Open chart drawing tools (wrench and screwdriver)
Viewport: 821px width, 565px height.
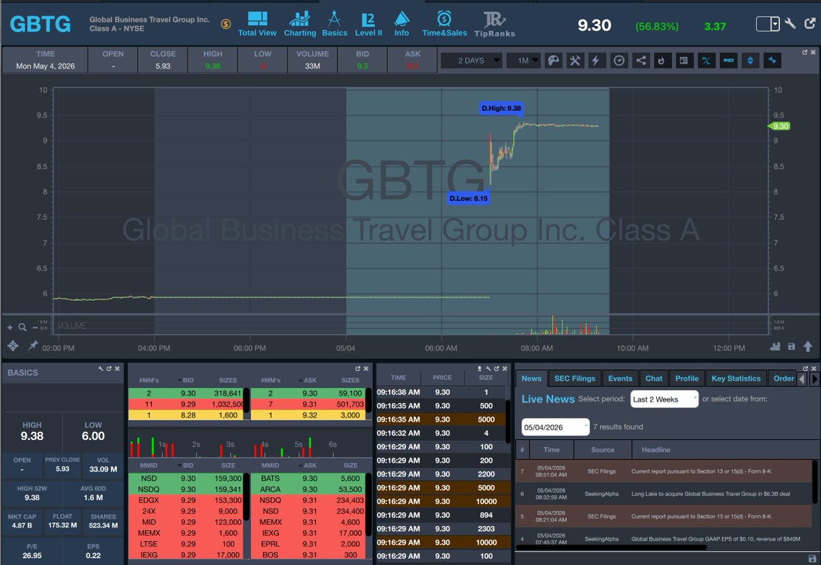pyautogui.click(x=575, y=60)
